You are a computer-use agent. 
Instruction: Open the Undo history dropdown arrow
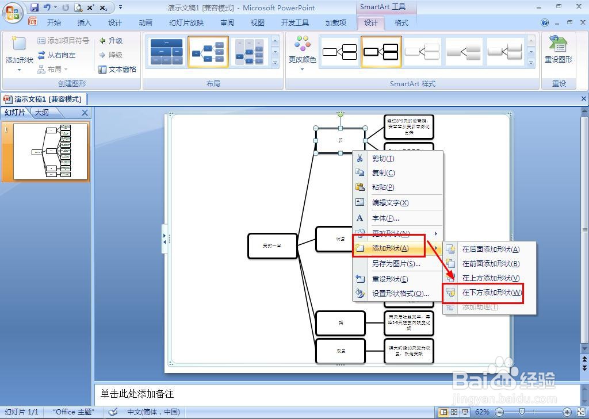coord(56,7)
